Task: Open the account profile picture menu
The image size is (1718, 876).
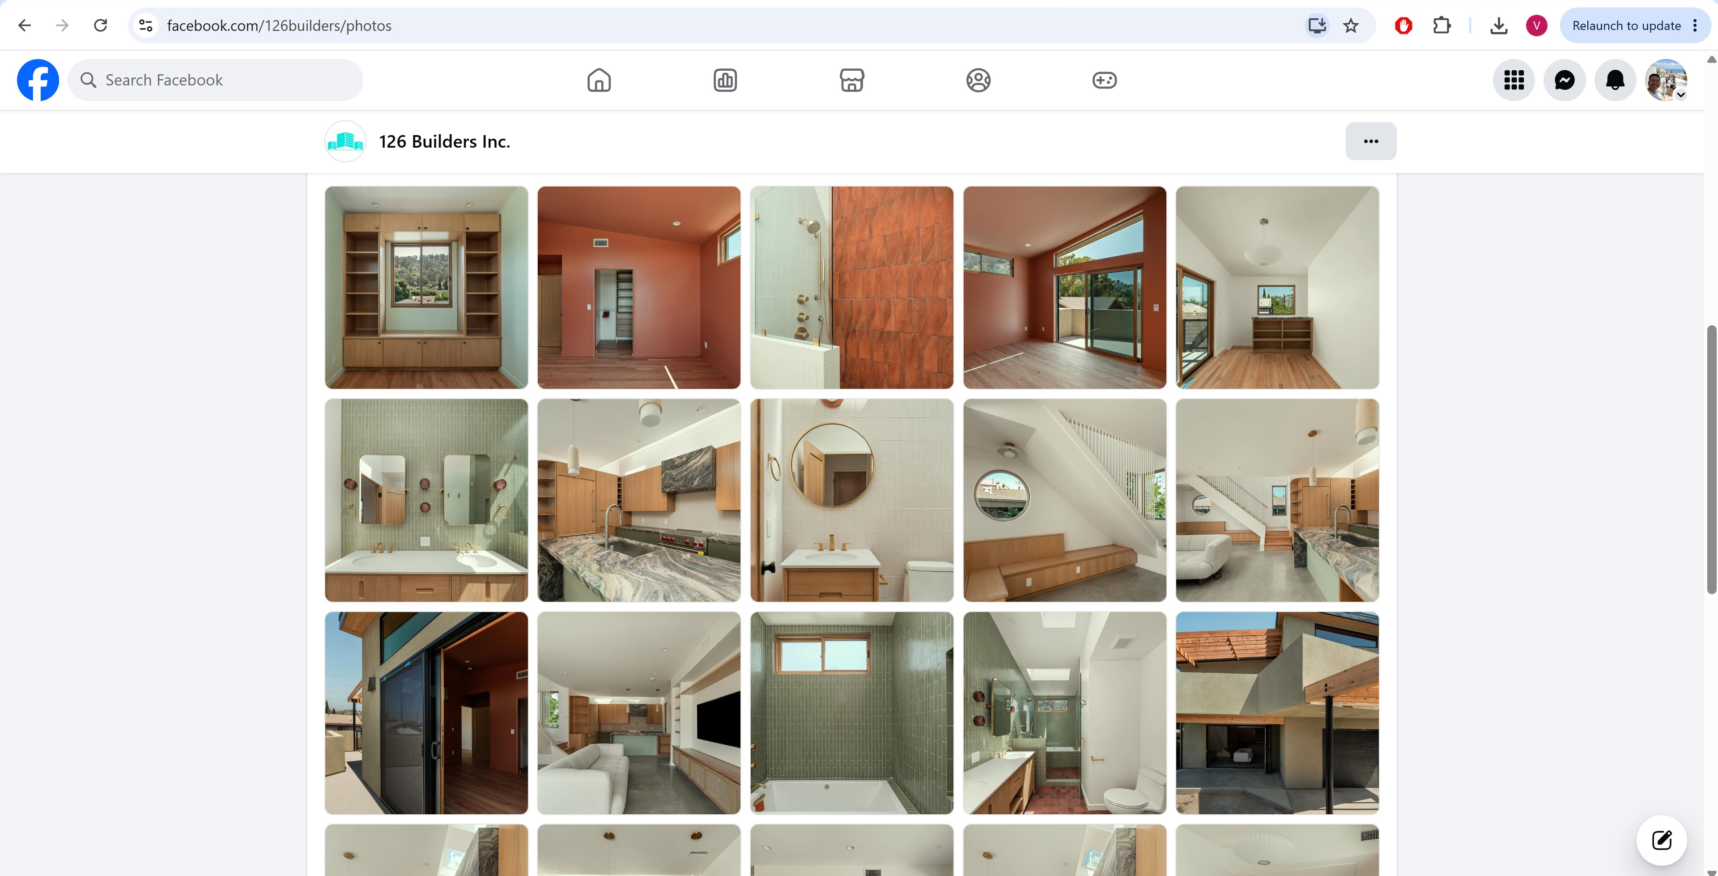Action: (x=1666, y=80)
